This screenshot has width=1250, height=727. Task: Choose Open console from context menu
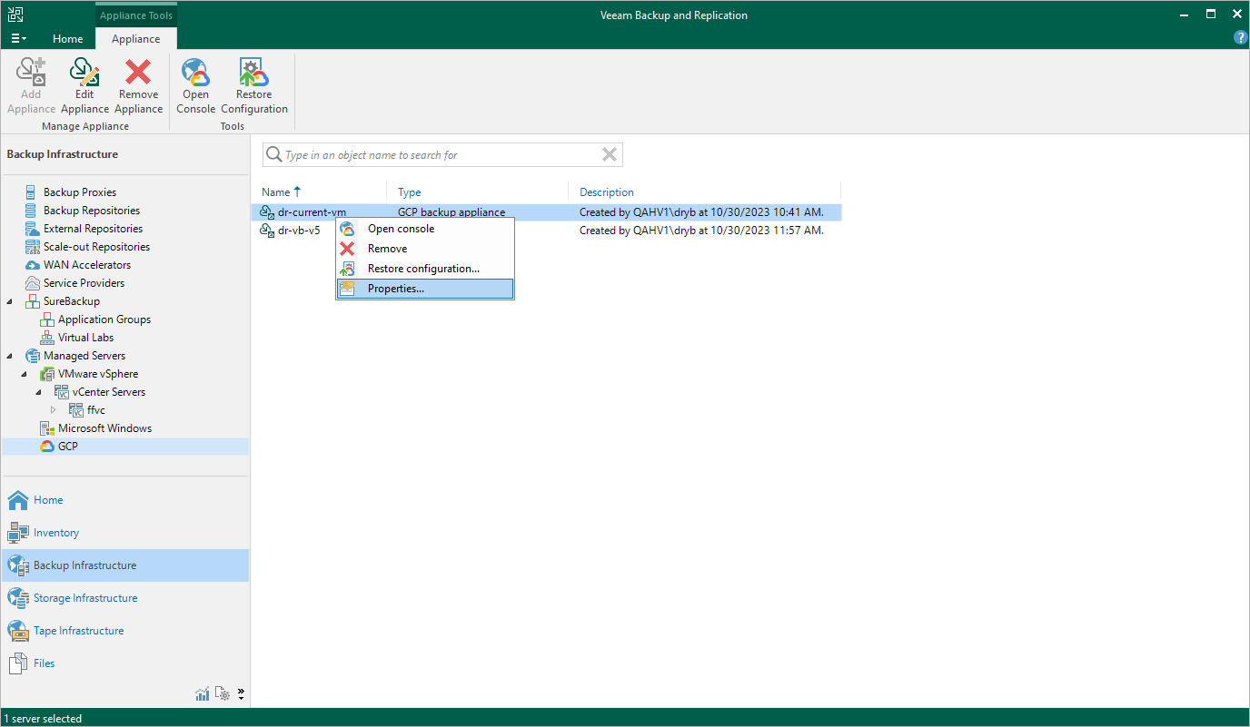(x=425, y=229)
